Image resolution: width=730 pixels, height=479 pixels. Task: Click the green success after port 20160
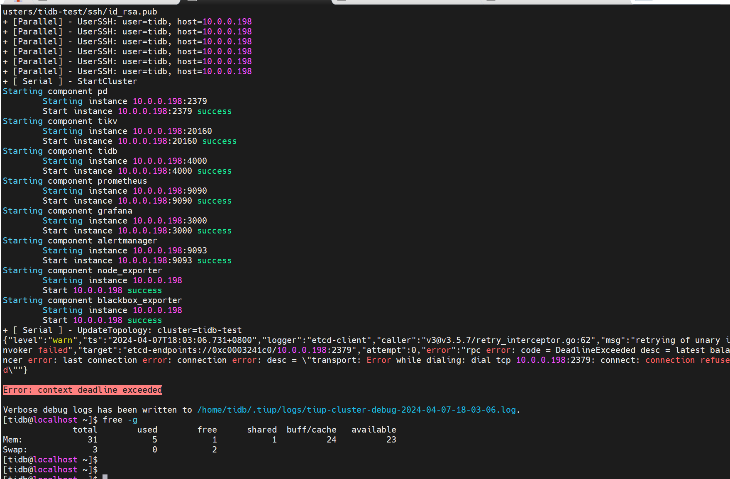tap(220, 141)
